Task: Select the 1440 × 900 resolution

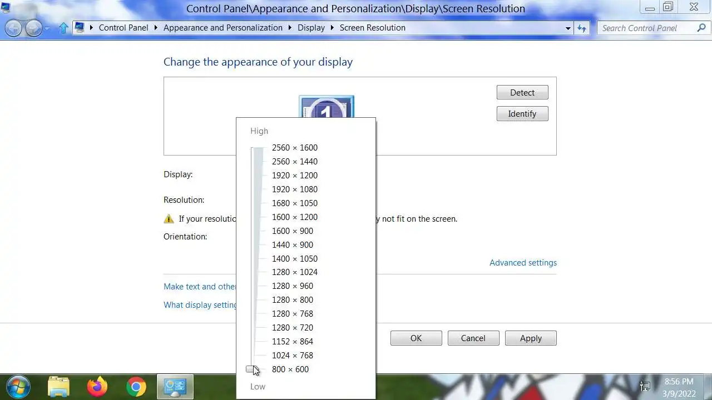Action: pyautogui.click(x=293, y=245)
